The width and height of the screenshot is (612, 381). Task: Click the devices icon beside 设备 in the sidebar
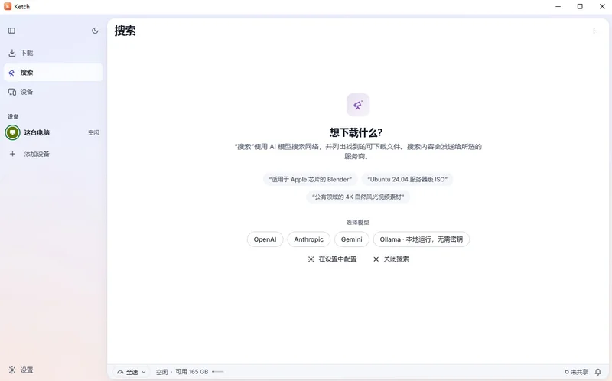(x=12, y=92)
